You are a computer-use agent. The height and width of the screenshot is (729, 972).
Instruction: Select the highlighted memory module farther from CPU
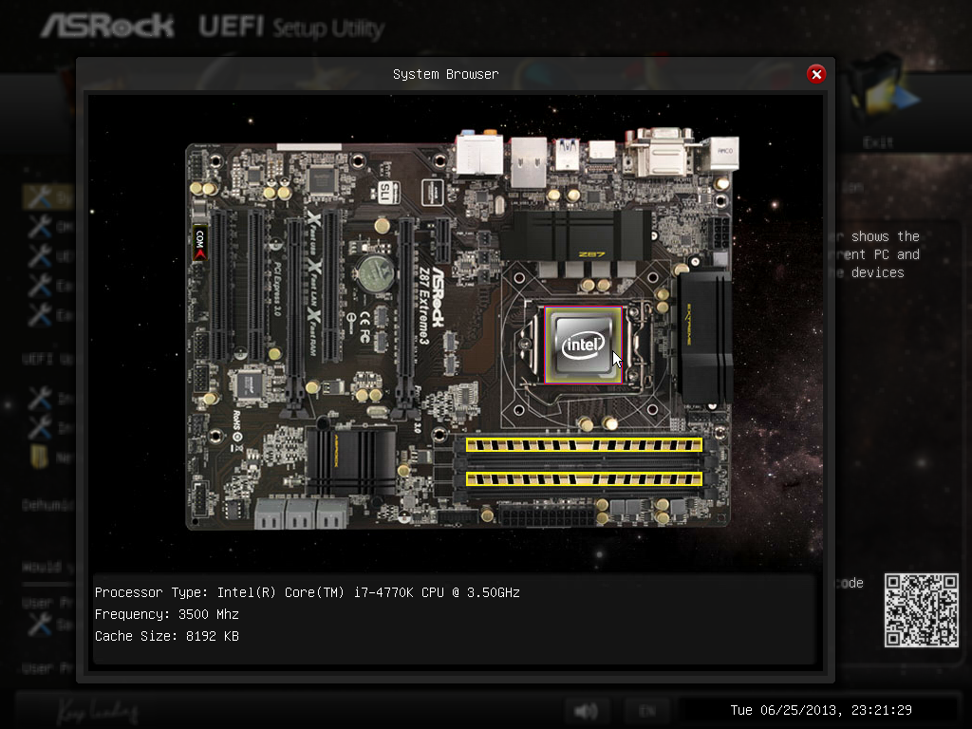[x=584, y=478]
